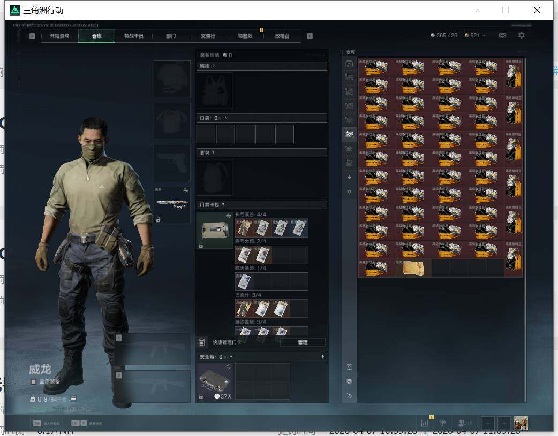The height and width of the screenshot is (436, 558).
Task: Select the first primary weapon slot
Action: [153, 349]
